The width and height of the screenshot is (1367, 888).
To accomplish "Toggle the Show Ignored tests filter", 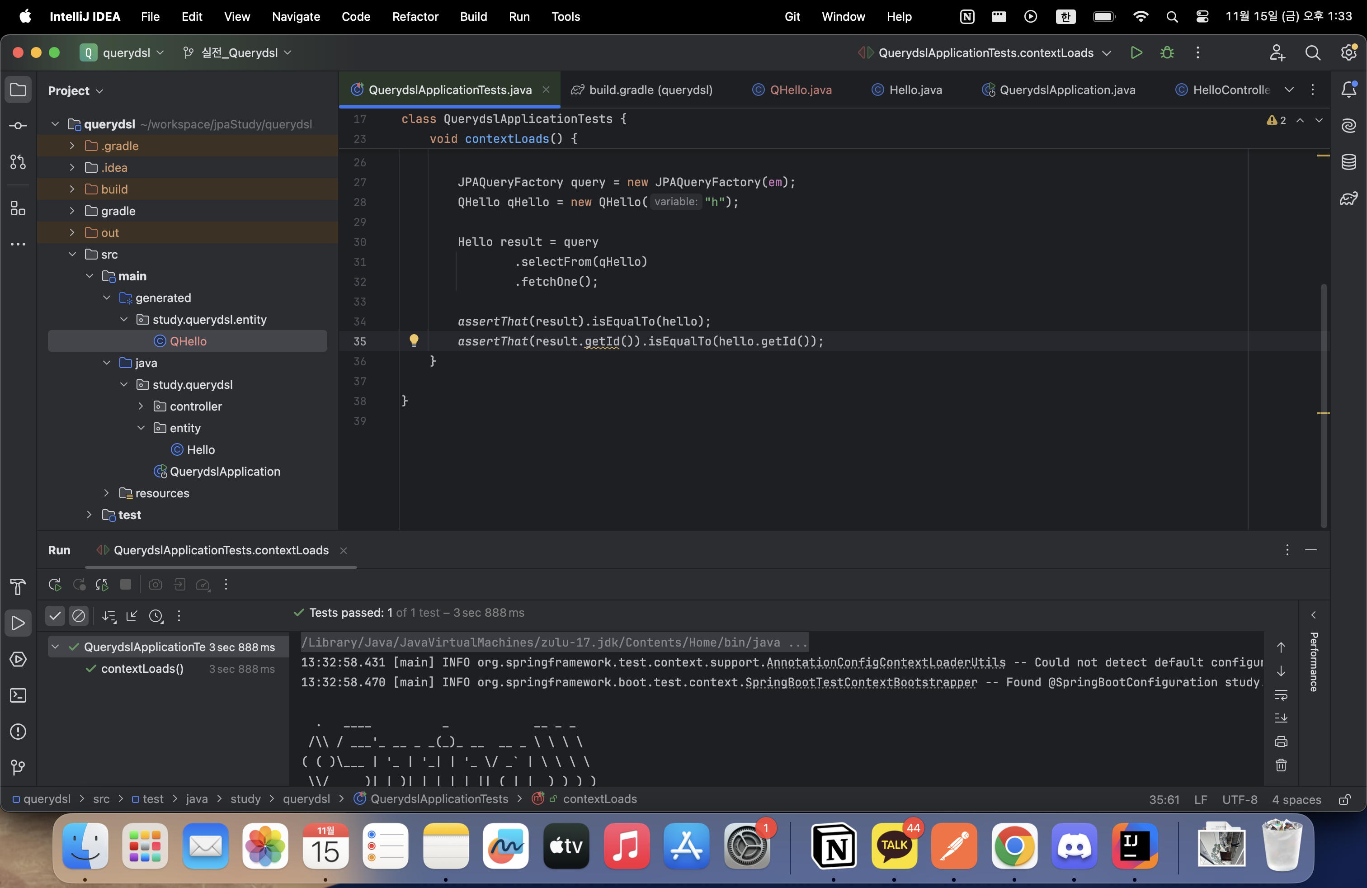I will pyautogui.click(x=79, y=616).
